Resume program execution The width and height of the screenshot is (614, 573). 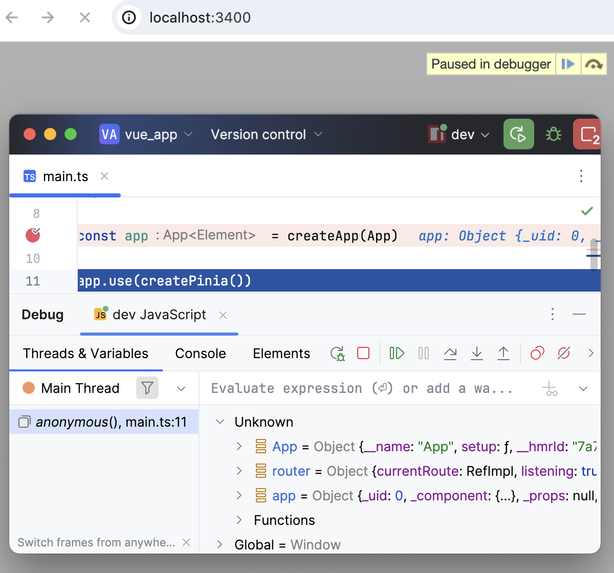(x=397, y=353)
